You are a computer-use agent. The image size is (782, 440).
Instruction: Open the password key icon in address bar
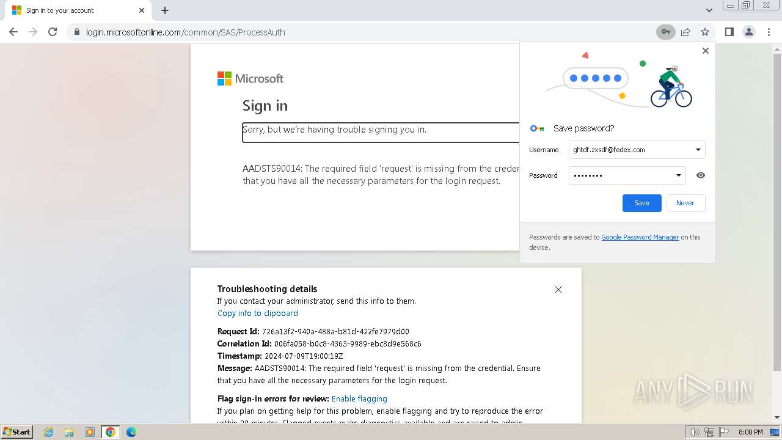pos(665,32)
